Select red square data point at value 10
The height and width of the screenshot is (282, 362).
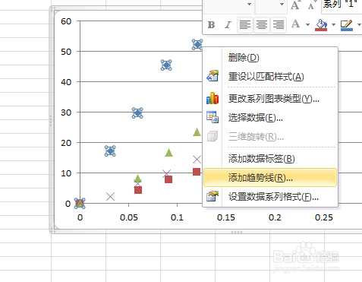pos(197,172)
